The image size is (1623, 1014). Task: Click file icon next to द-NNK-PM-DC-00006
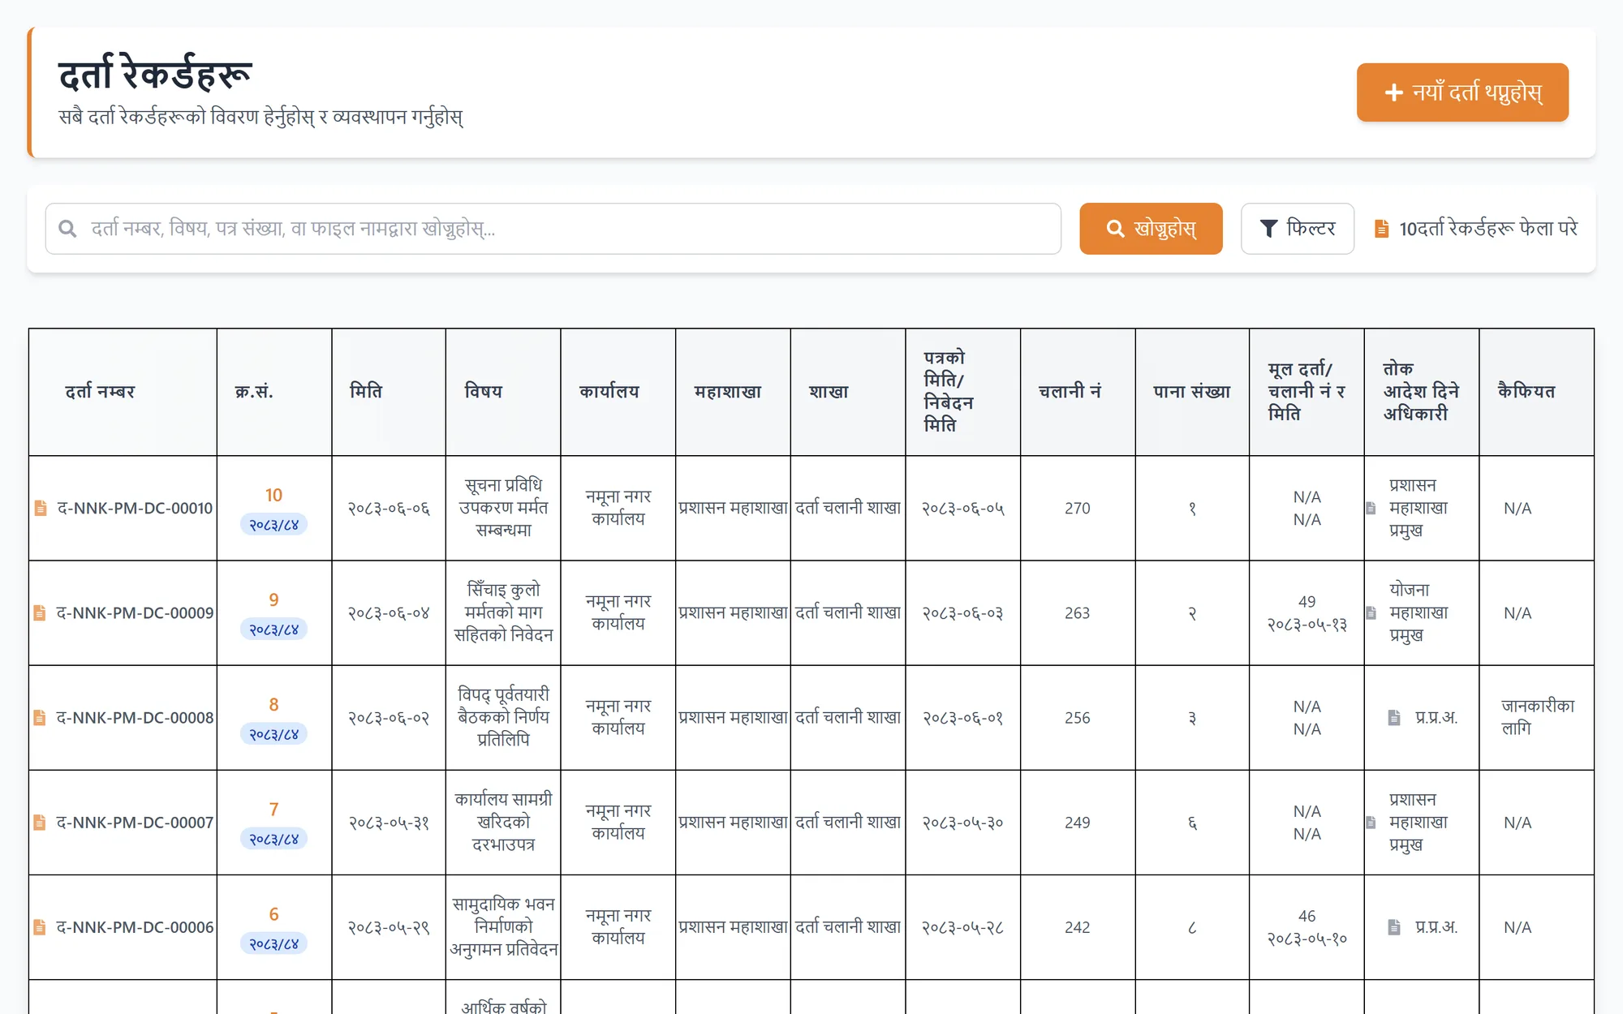[x=40, y=926]
